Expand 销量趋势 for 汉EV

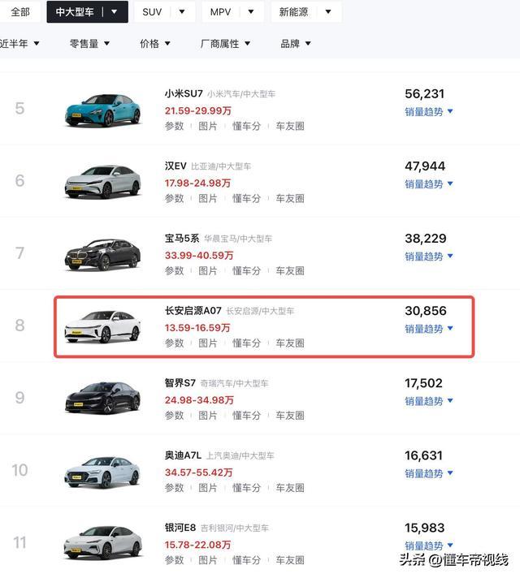coord(428,184)
